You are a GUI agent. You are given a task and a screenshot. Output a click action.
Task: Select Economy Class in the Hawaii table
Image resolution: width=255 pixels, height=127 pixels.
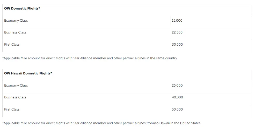coord(16,86)
